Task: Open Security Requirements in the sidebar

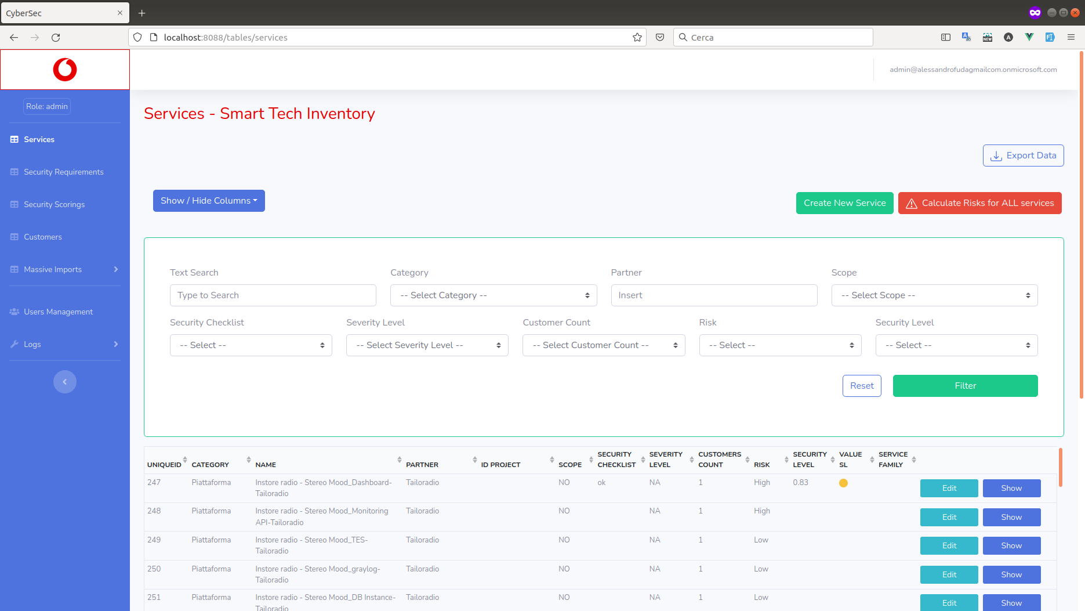Action: point(63,172)
